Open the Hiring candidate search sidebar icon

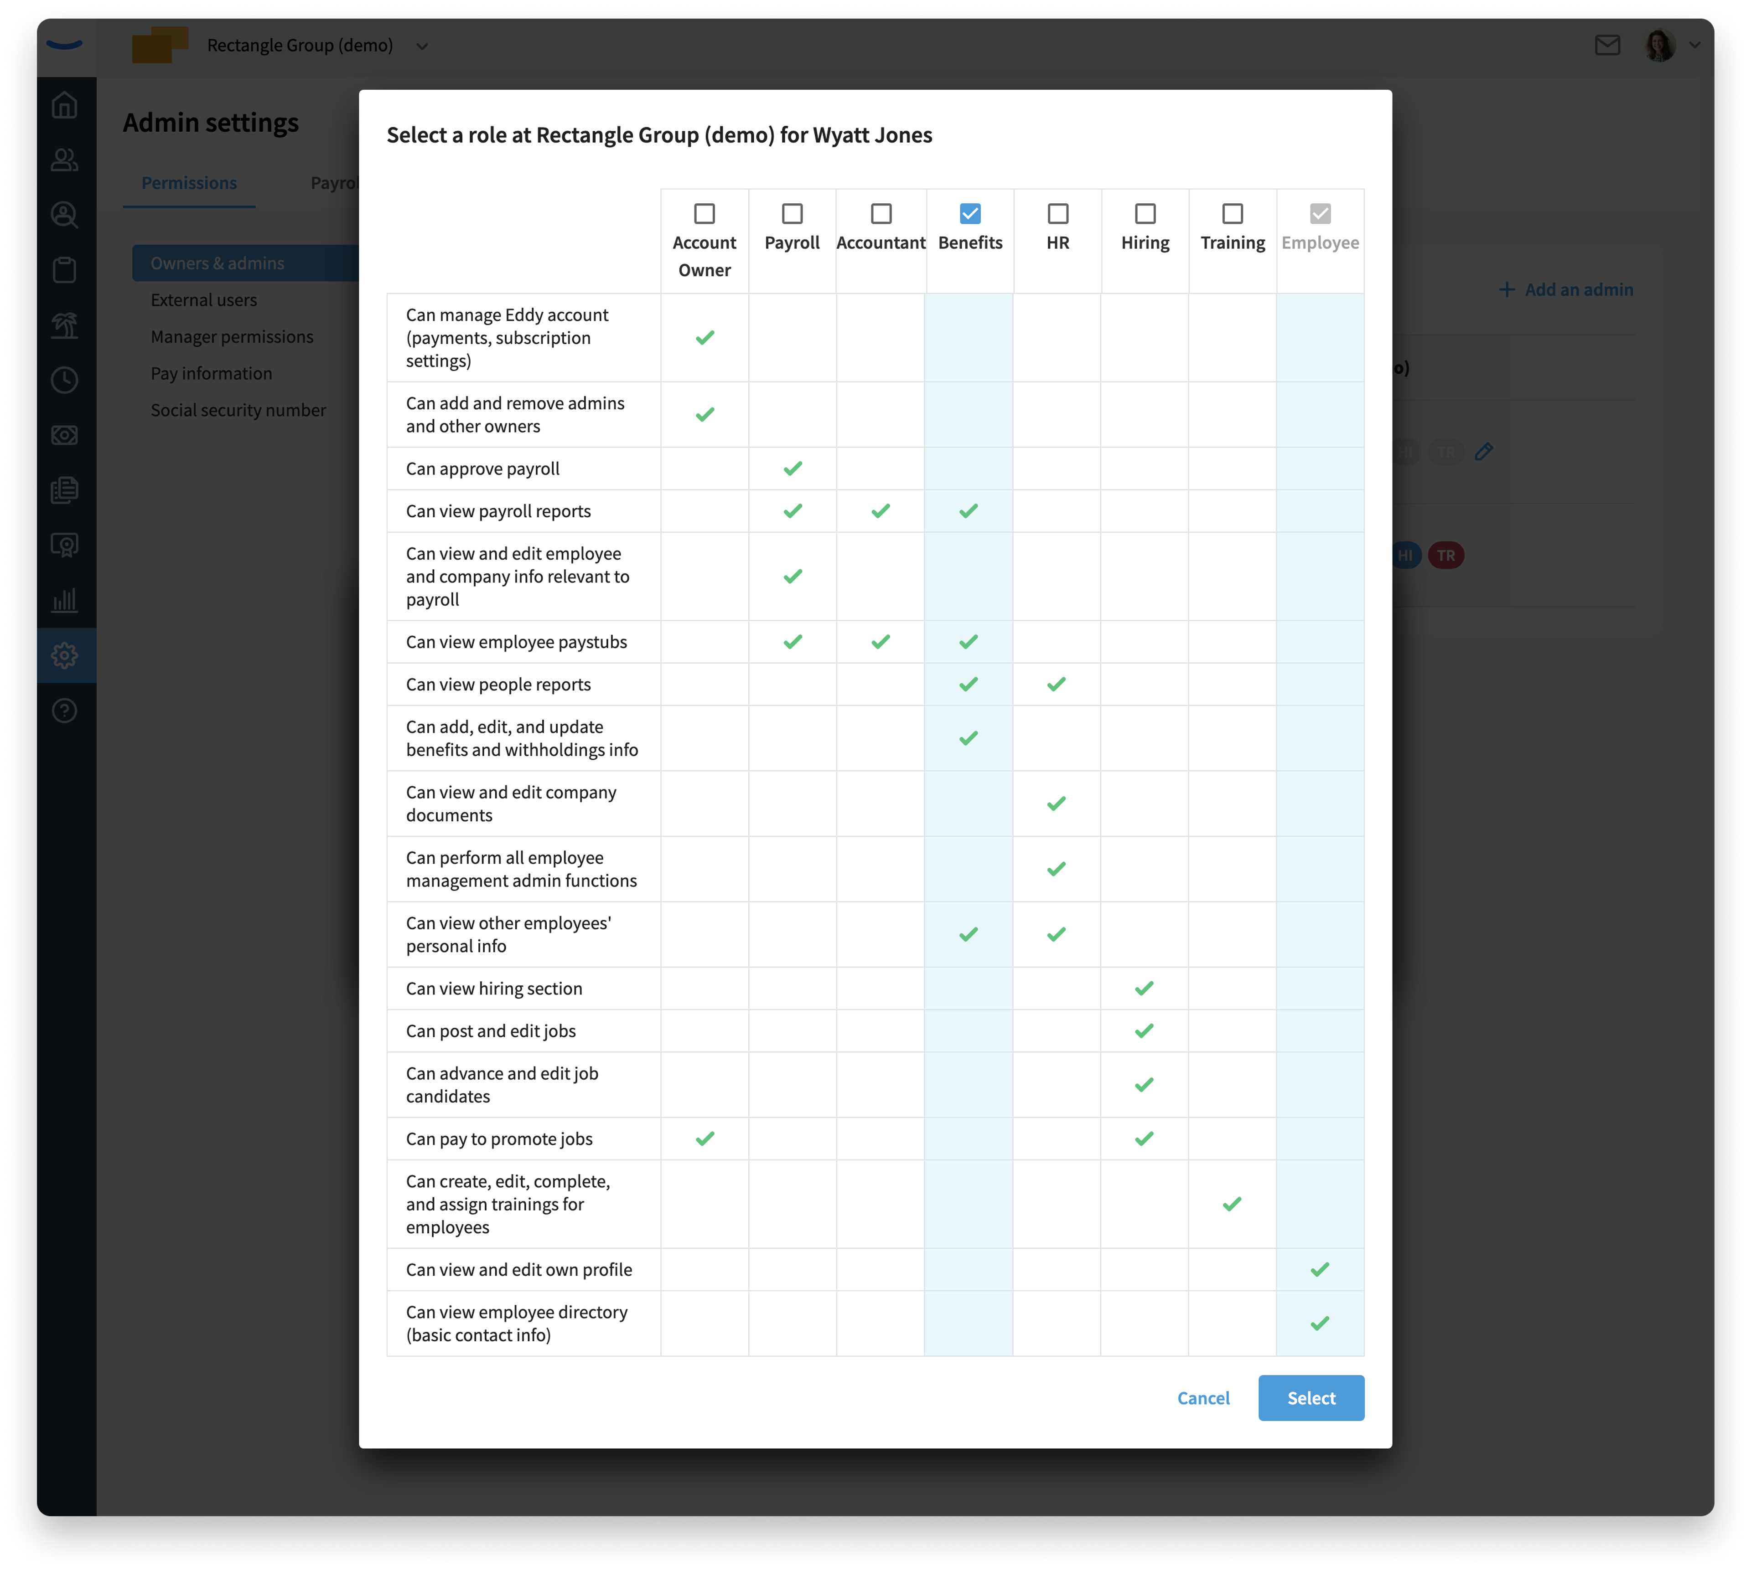[x=65, y=215]
